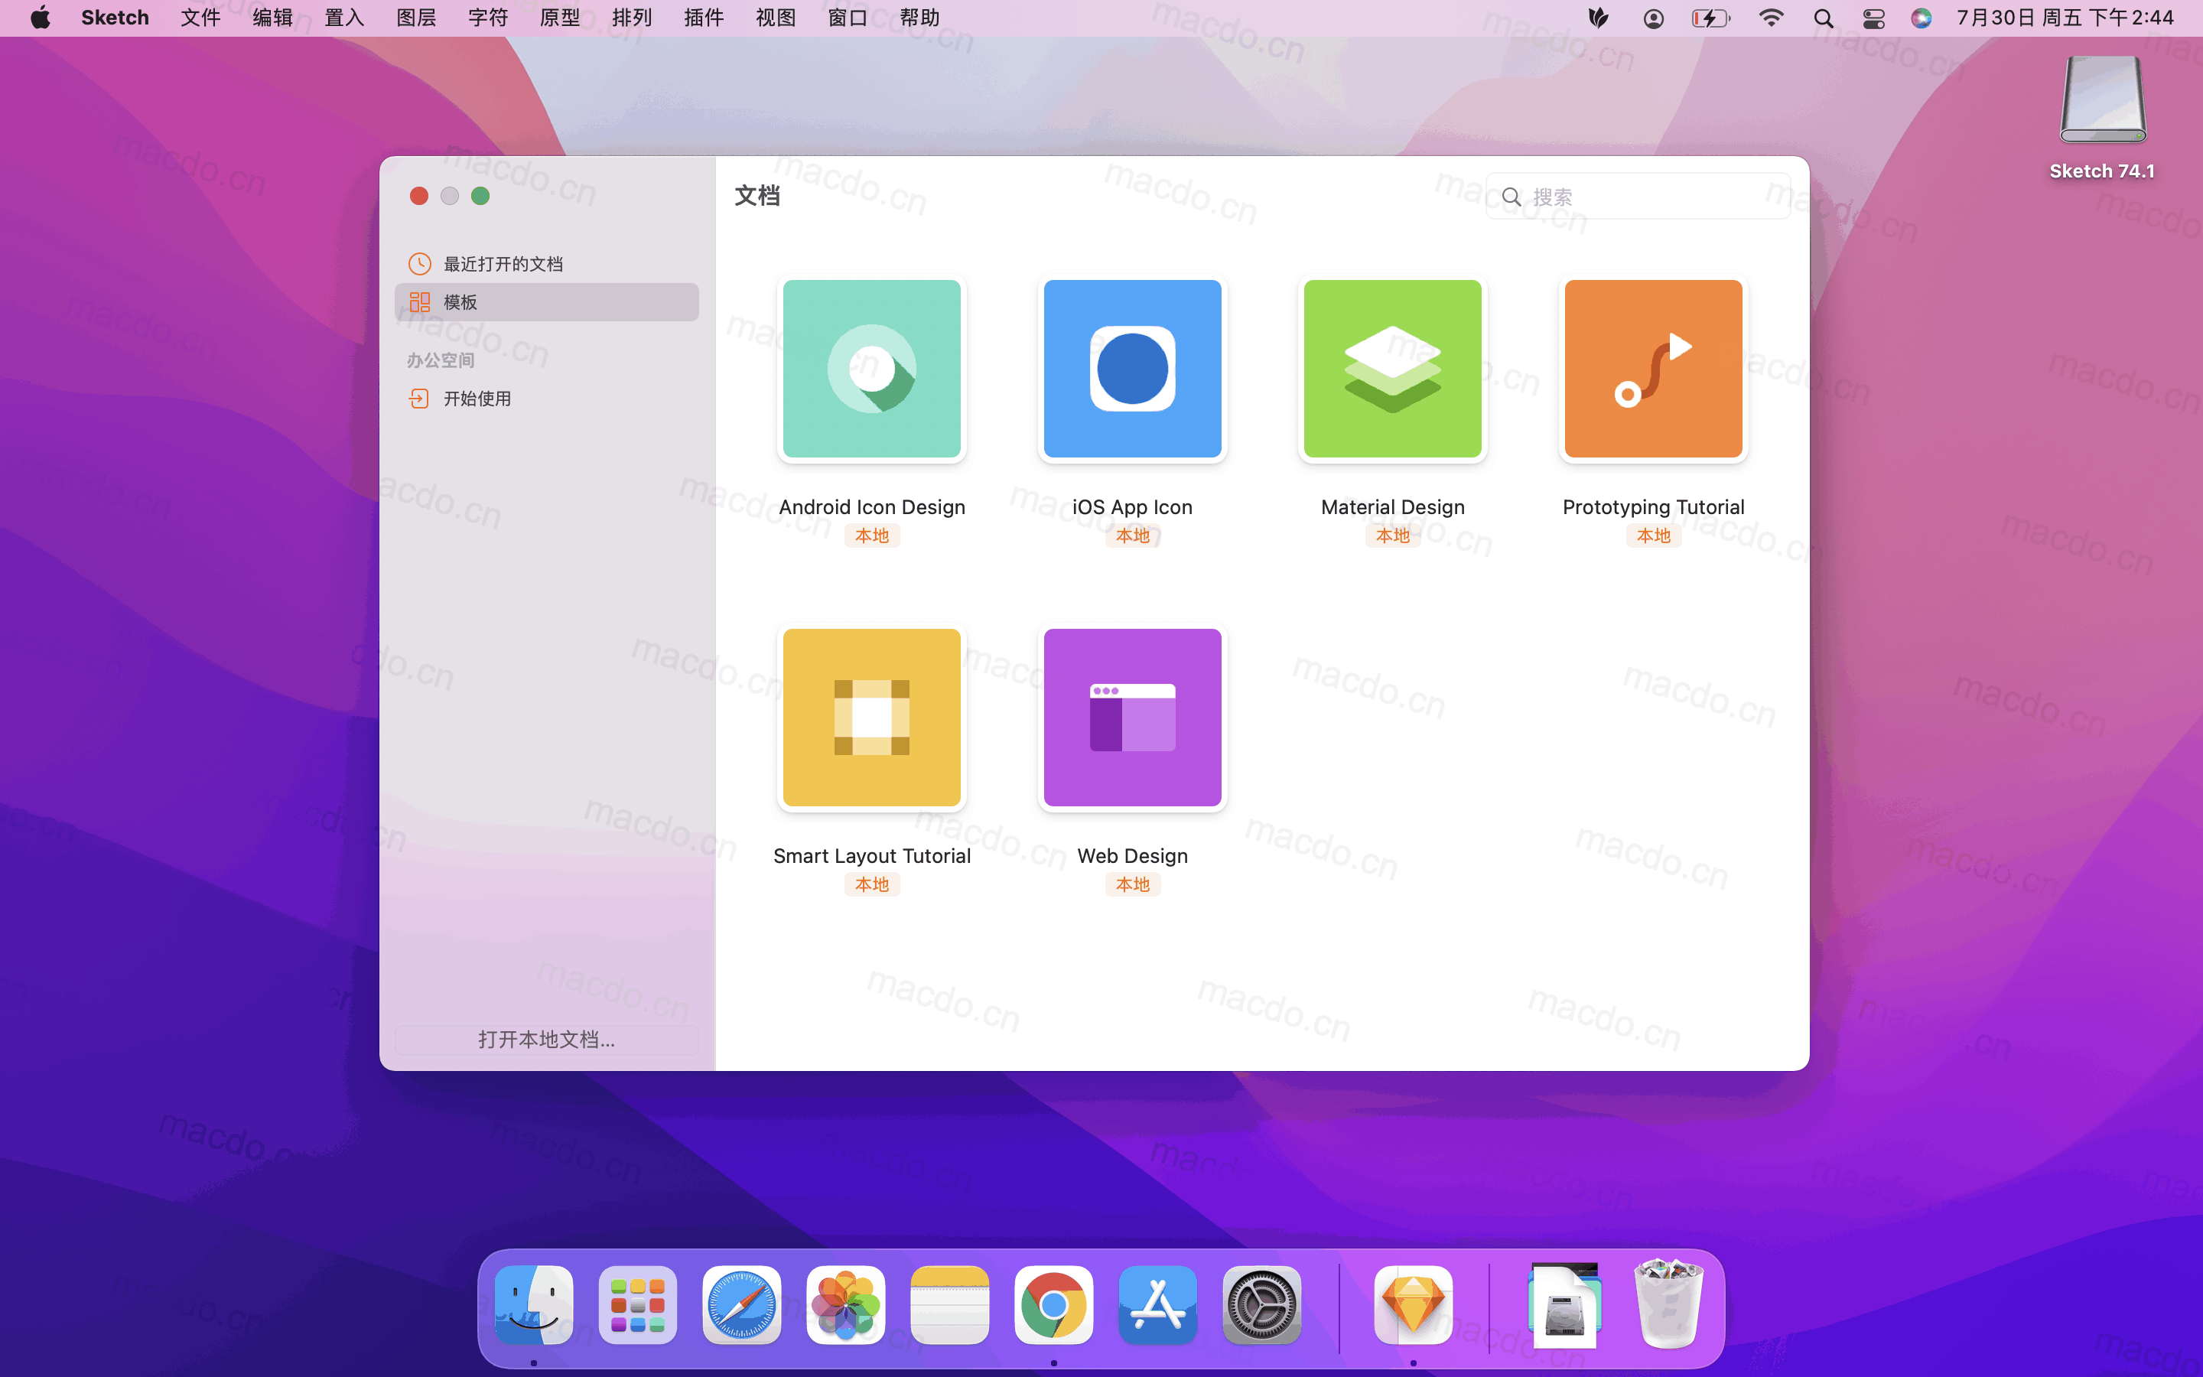
Task: Open Photos from the Dock
Action: pos(846,1304)
